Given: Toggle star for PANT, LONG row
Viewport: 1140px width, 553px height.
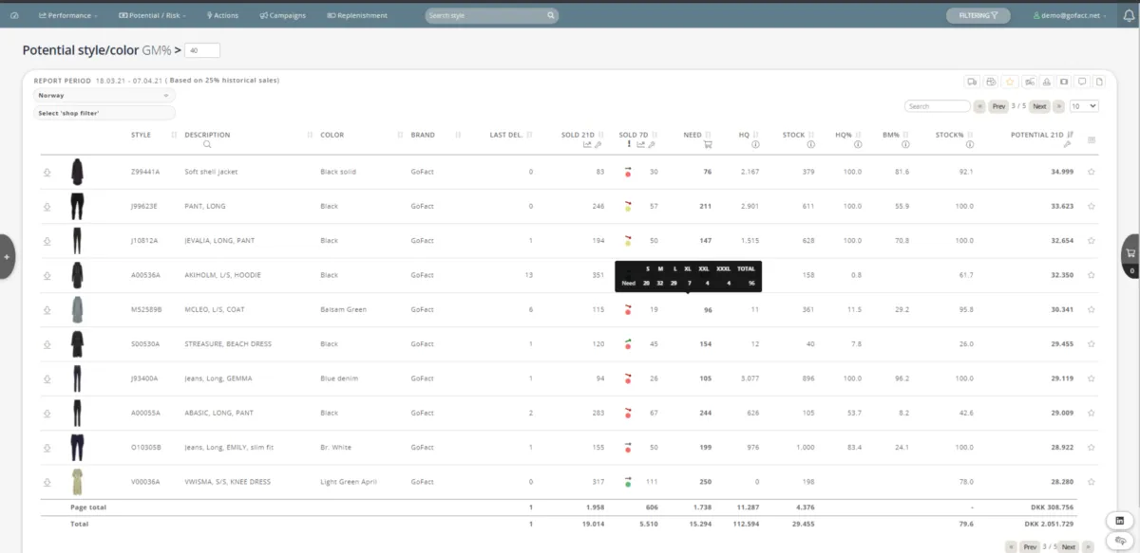Looking at the screenshot, I should coord(1091,206).
